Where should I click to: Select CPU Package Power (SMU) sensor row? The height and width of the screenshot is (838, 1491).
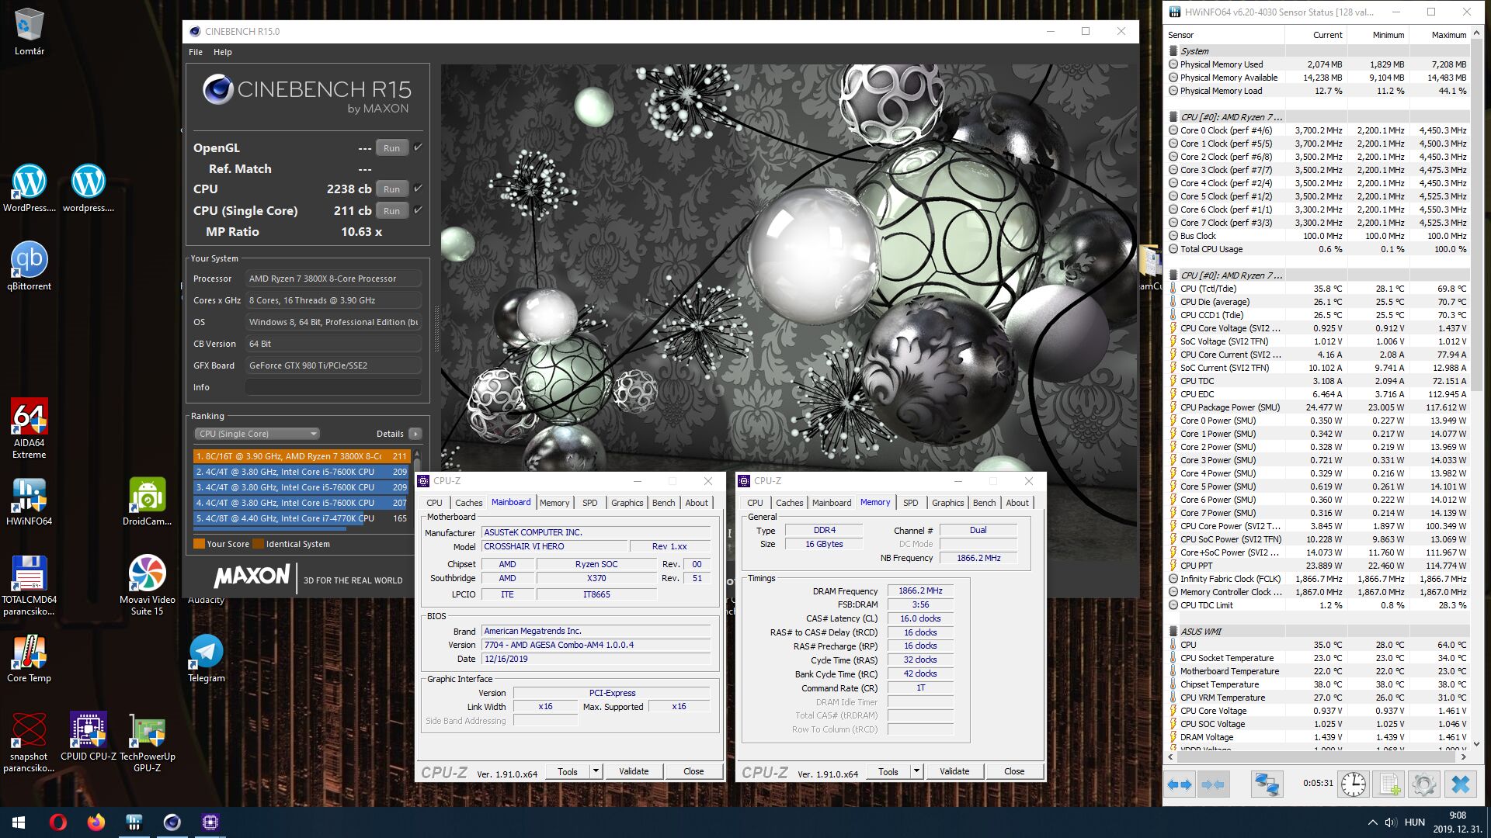point(1318,407)
